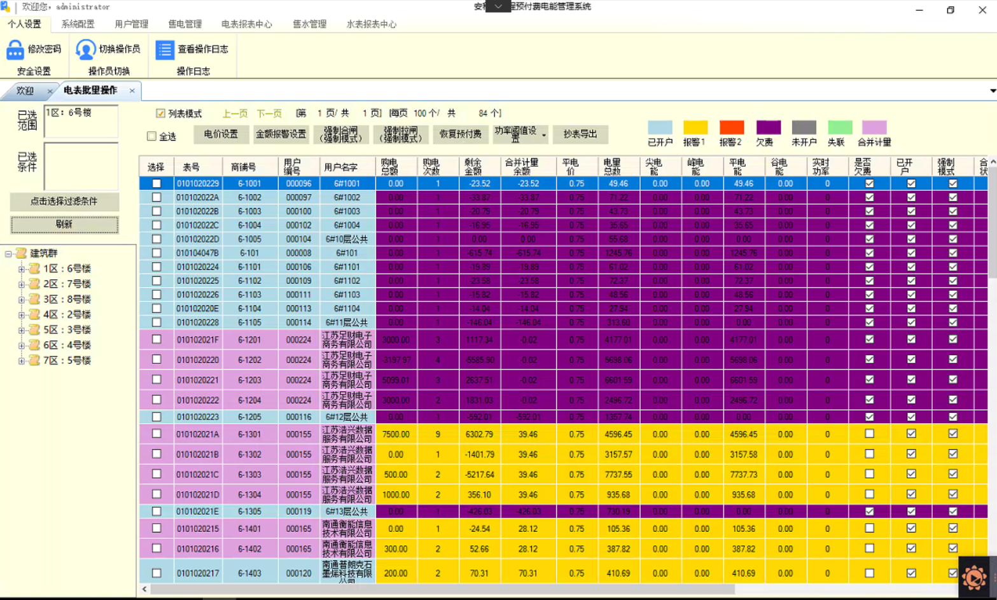
Task: Close the 欢迎 tab
Action: (x=50, y=91)
